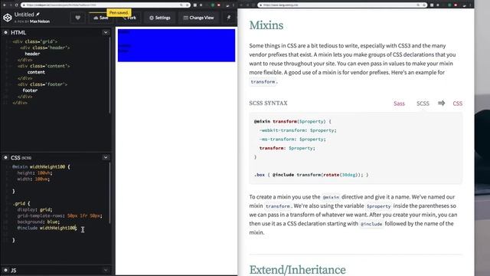This screenshot has height=276, width=490.
Task: Open CSS editor settings gear
Action: 5,157
